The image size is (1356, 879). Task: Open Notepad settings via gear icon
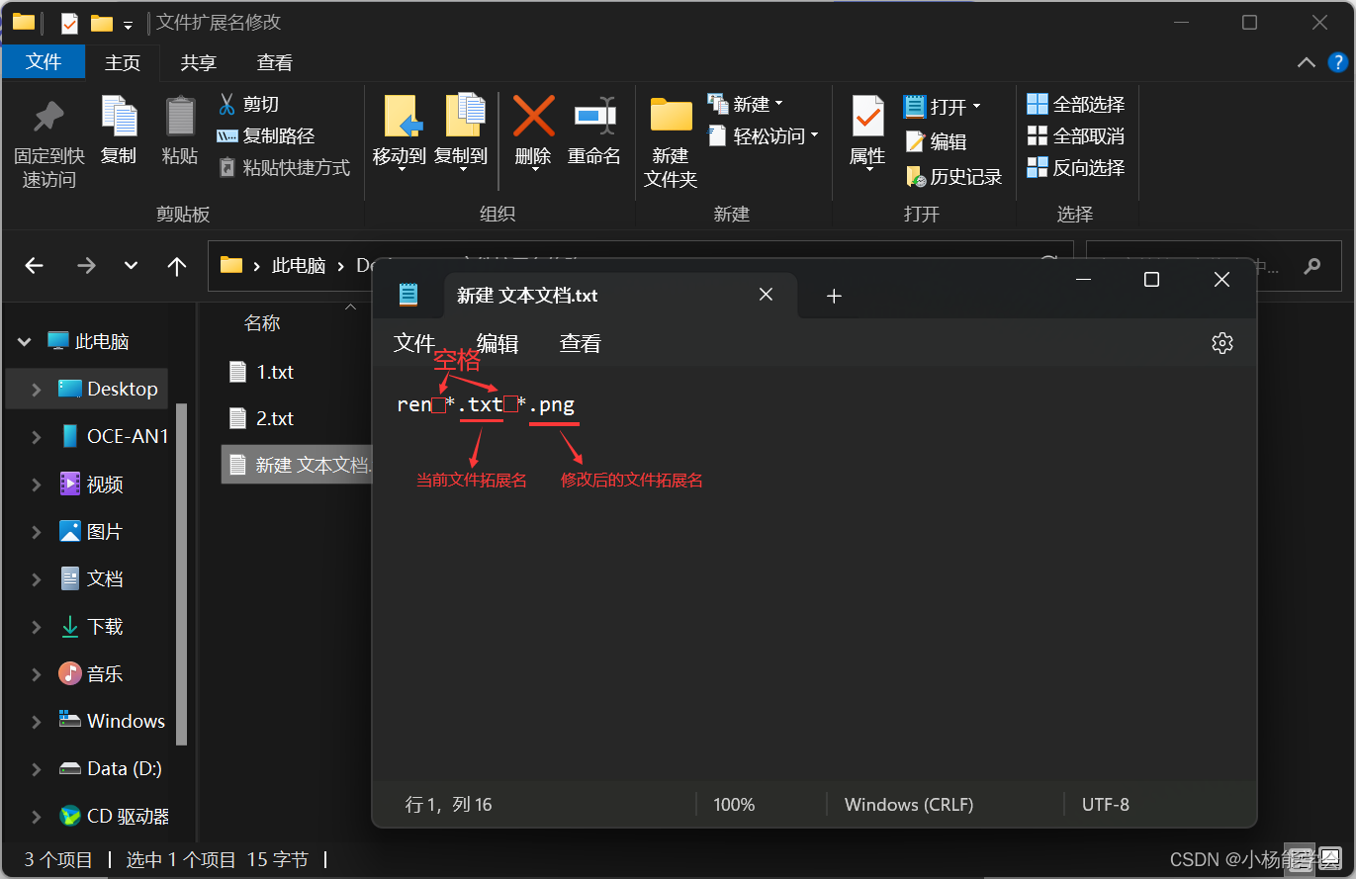tap(1221, 342)
